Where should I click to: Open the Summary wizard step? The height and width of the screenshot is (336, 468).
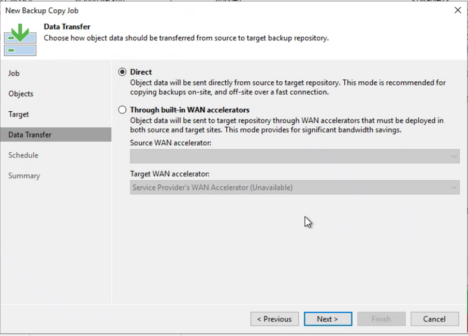24,176
